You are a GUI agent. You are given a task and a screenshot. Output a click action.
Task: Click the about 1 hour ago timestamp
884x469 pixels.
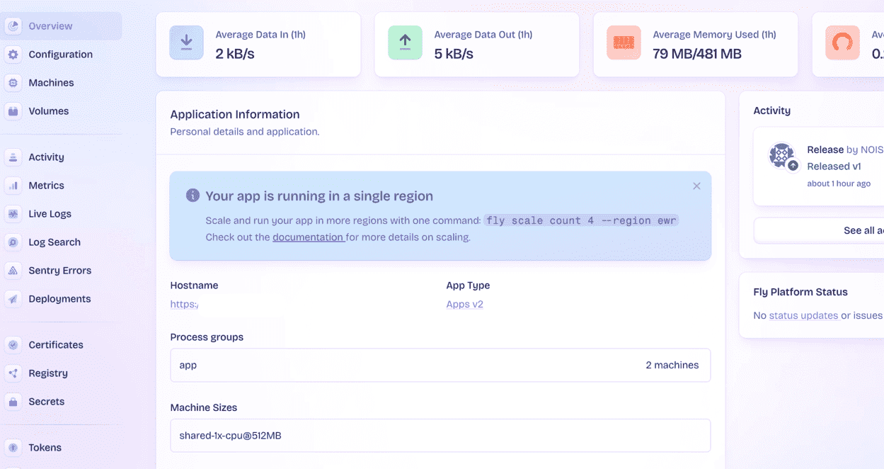click(839, 183)
